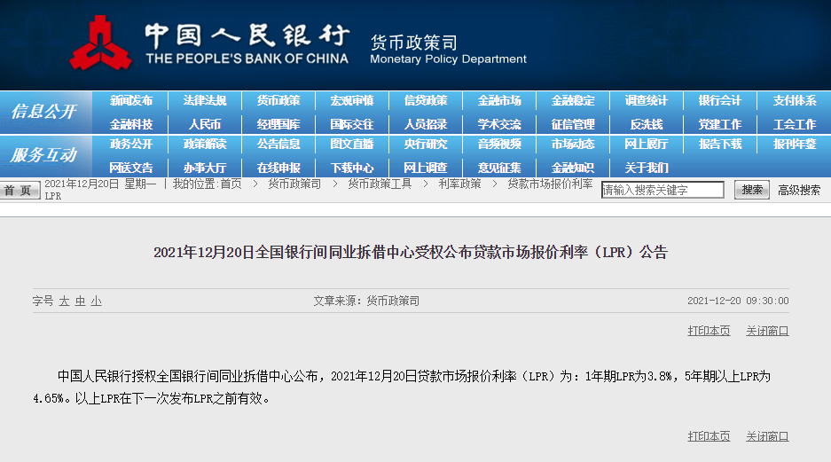Select 下载中心 navigation link
This screenshot has width=831, height=462.
coord(352,168)
